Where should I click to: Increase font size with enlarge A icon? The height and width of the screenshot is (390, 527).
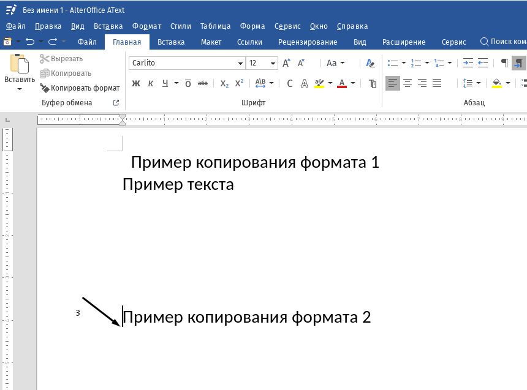pyautogui.click(x=286, y=63)
